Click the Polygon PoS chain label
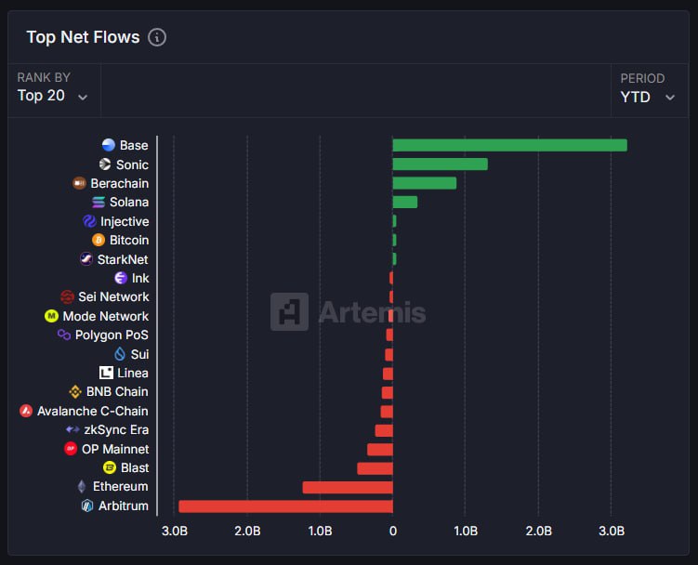 (112, 335)
